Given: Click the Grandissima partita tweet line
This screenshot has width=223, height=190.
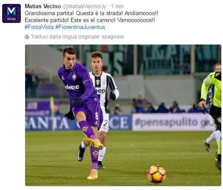Looking at the screenshot, I should 91,13.
